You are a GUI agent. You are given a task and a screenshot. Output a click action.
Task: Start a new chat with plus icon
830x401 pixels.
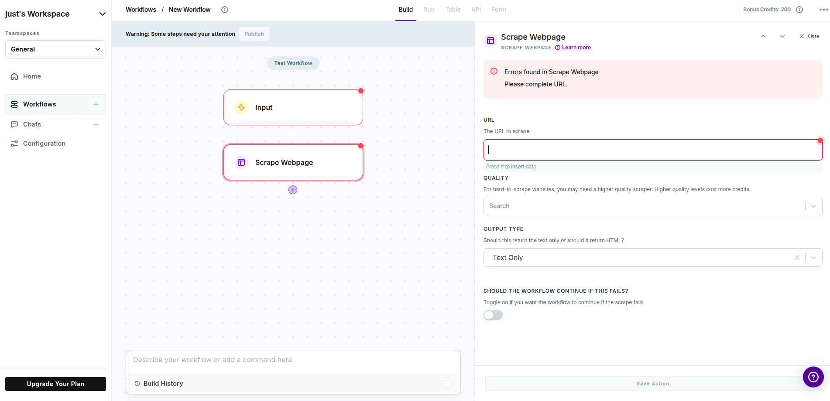(x=96, y=124)
